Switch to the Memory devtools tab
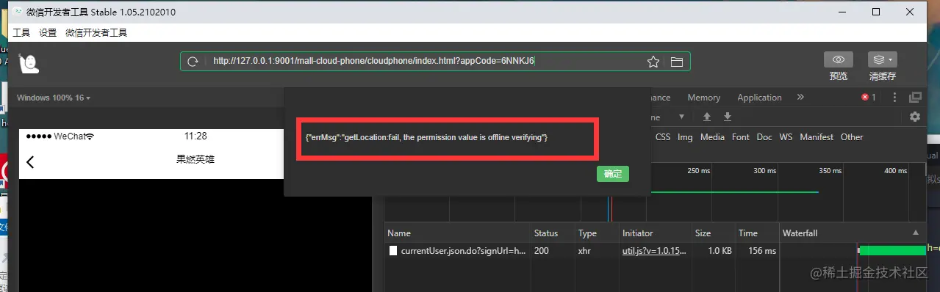 tap(703, 98)
